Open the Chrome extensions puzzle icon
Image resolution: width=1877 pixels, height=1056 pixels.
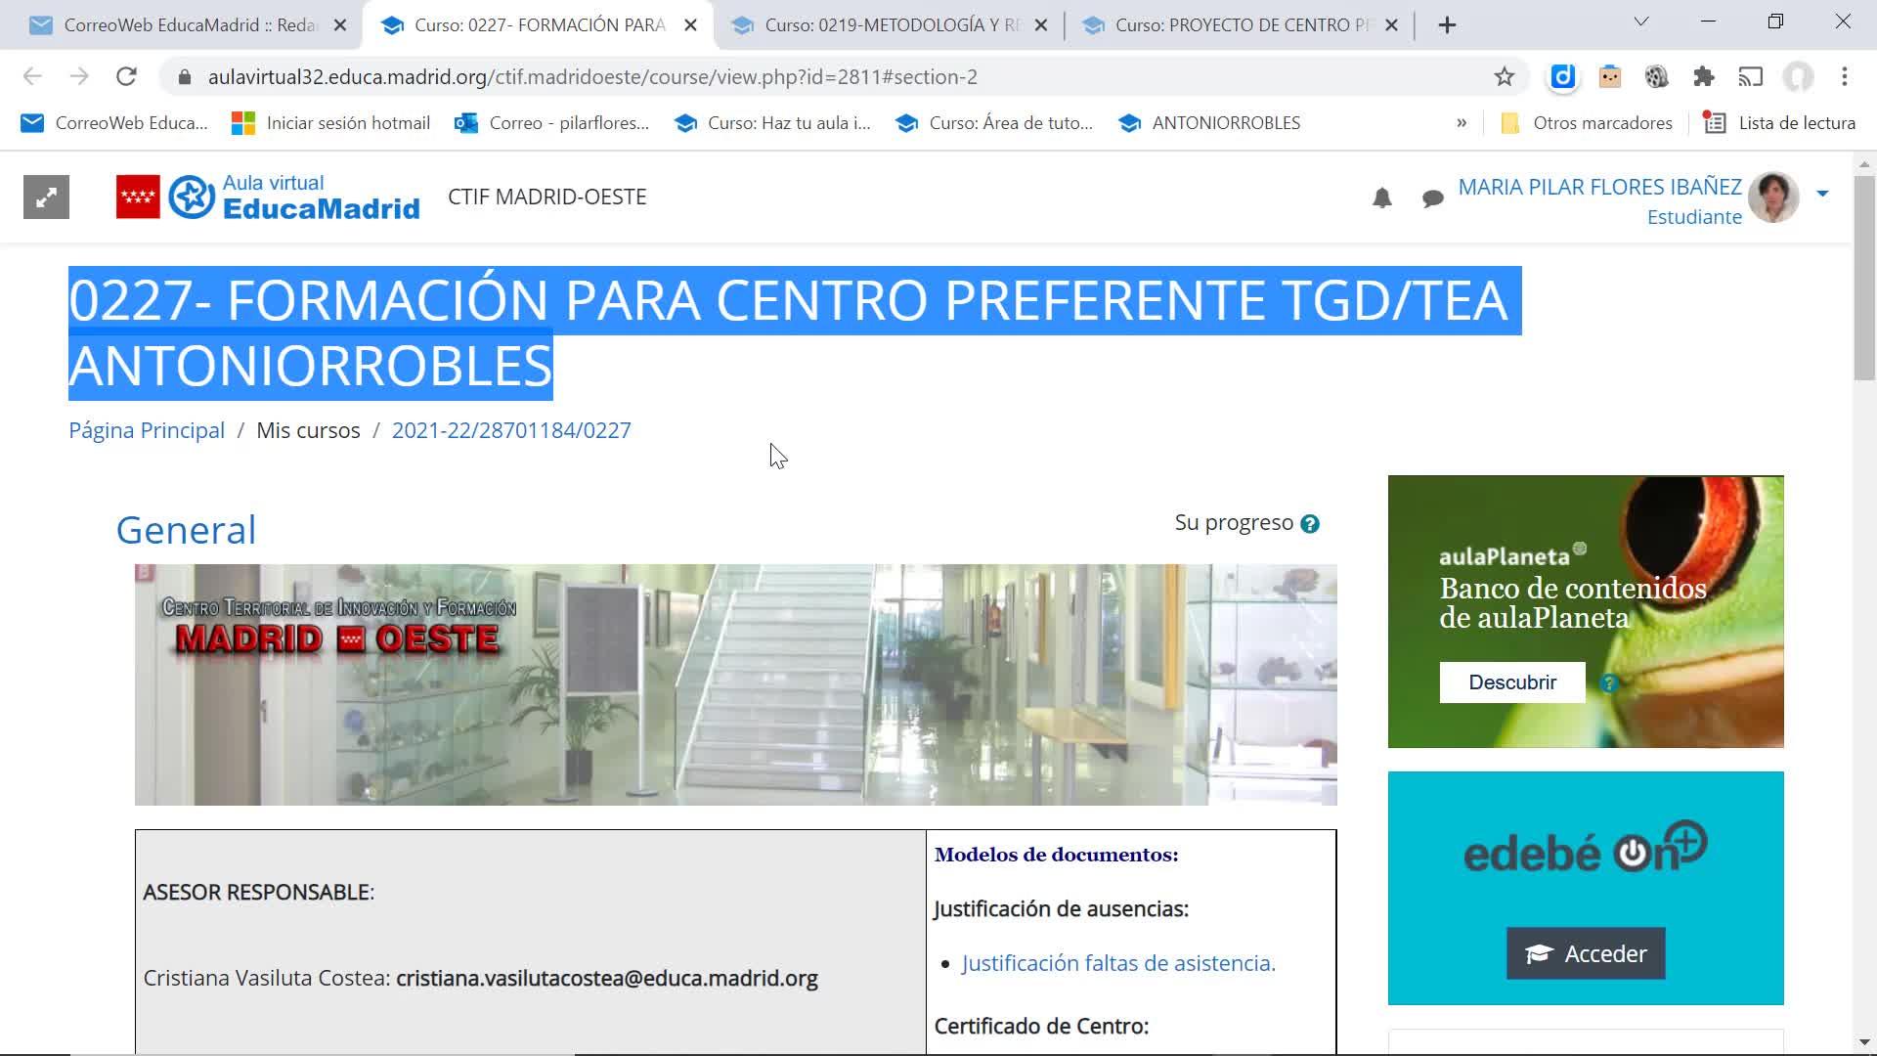click(x=1704, y=77)
